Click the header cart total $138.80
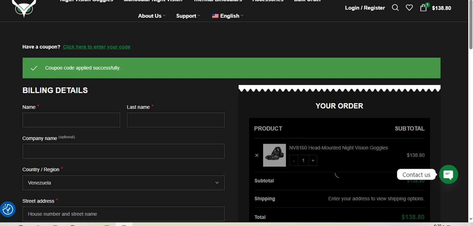The width and height of the screenshot is (473, 226). (441, 8)
